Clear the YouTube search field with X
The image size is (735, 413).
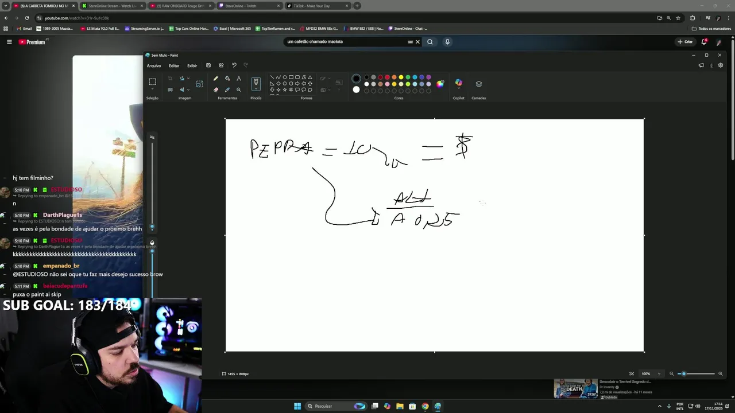pyautogui.click(x=417, y=42)
